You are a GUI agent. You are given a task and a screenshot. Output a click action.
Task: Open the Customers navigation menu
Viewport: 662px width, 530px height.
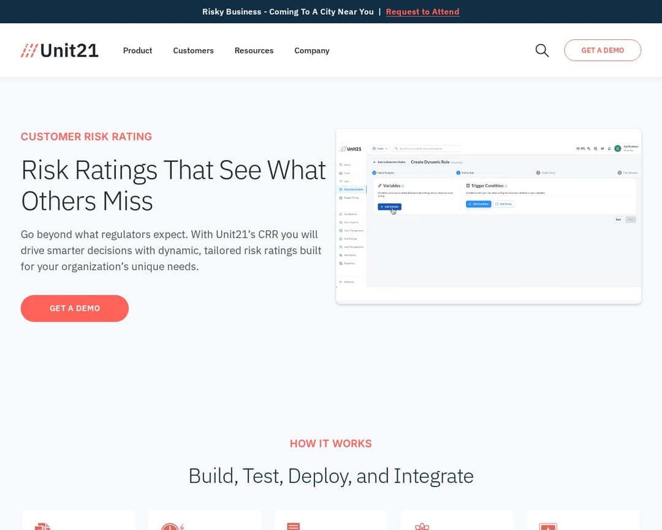(x=193, y=50)
